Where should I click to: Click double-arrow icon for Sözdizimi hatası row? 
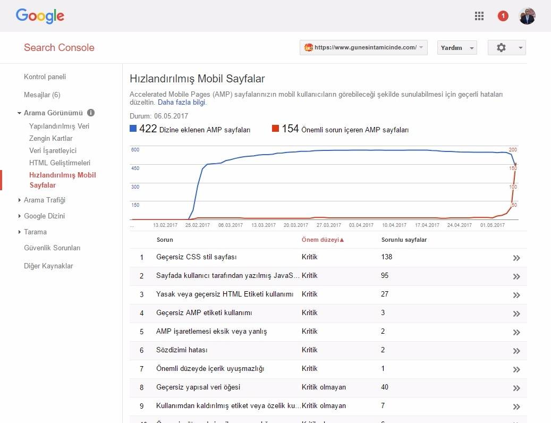pyautogui.click(x=516, y=351)
